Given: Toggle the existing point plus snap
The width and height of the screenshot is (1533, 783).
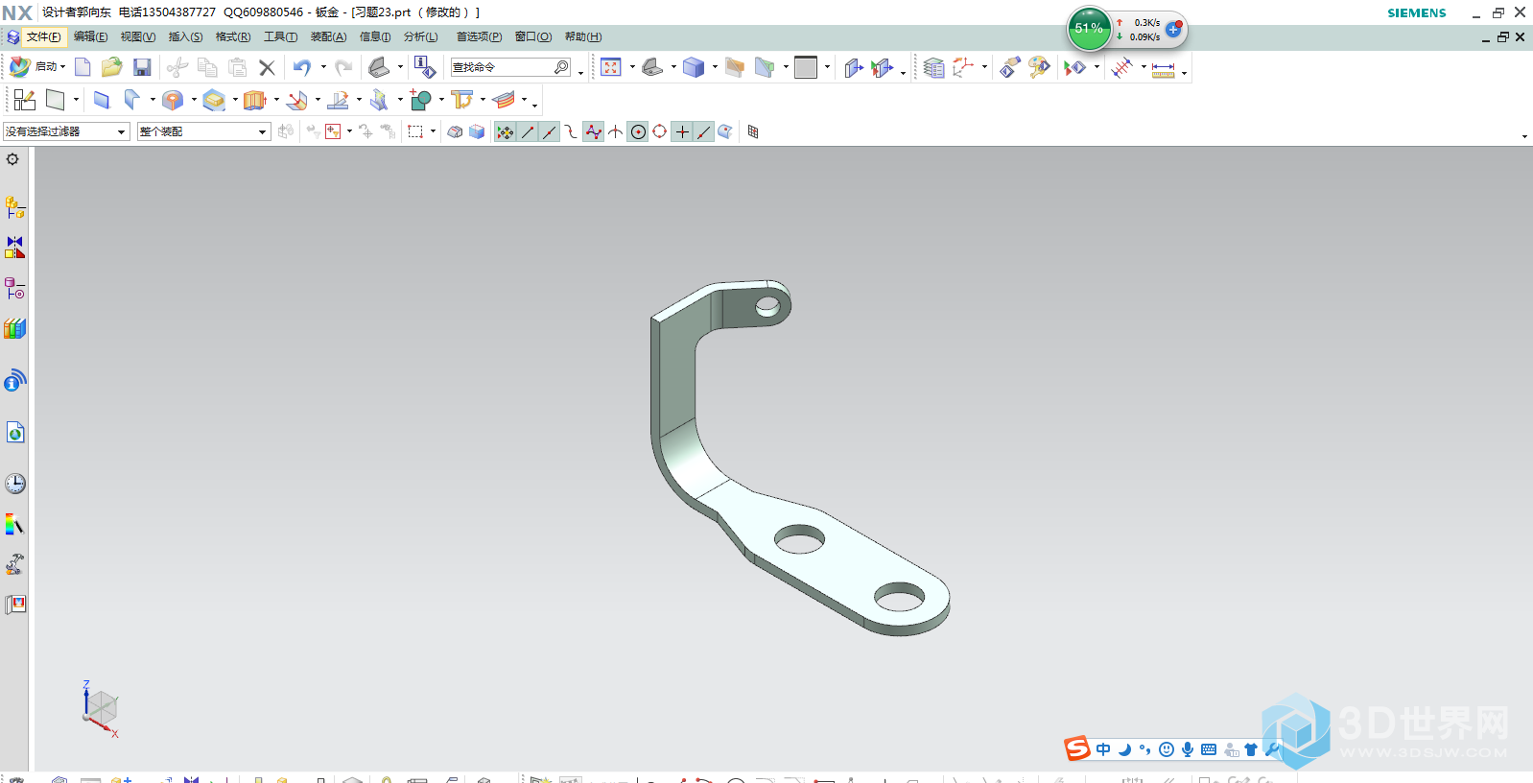Looking at the screenshot, I should [682, 132].
